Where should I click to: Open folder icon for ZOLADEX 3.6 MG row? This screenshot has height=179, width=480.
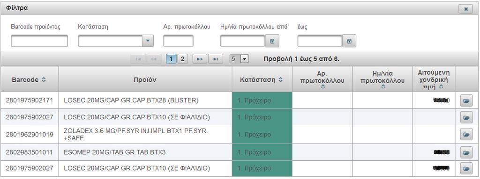(466, 134)
